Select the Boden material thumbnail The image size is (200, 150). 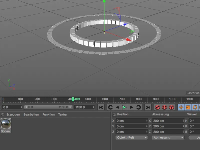[x=6, y=124]
